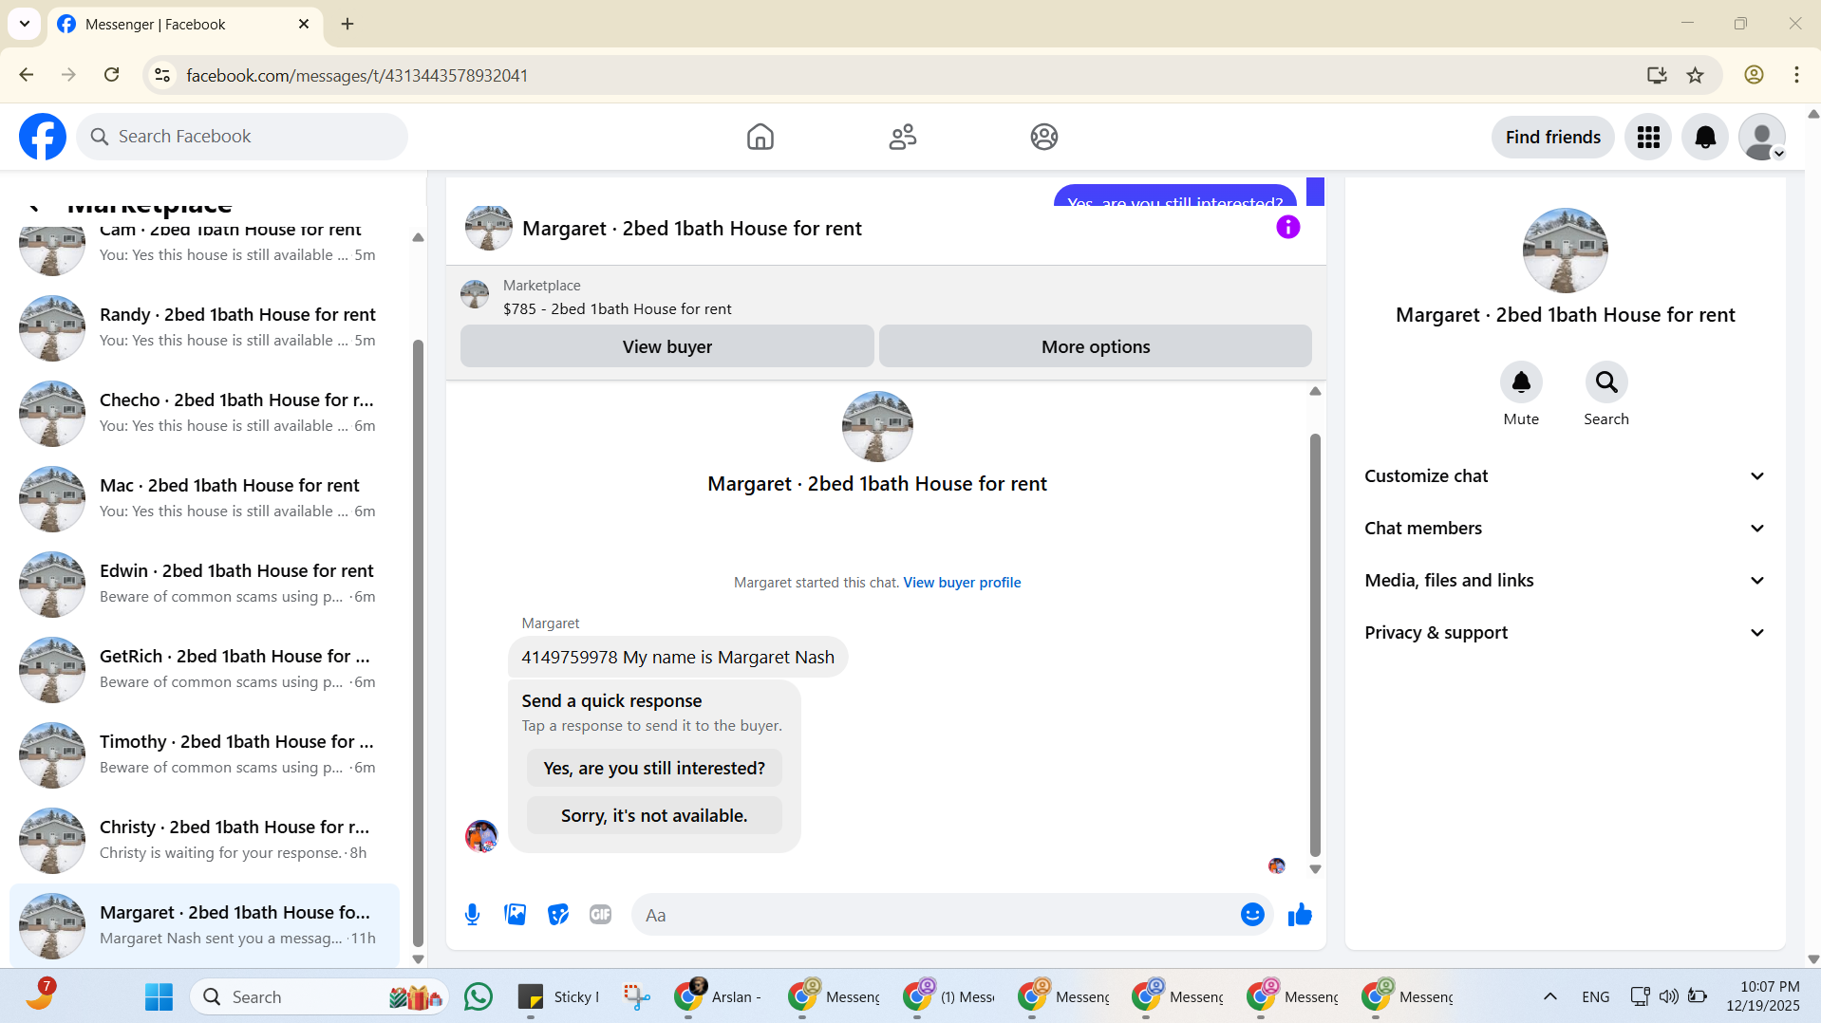
Task: Click the Search Facebook field
Action: tap(242, 137)
